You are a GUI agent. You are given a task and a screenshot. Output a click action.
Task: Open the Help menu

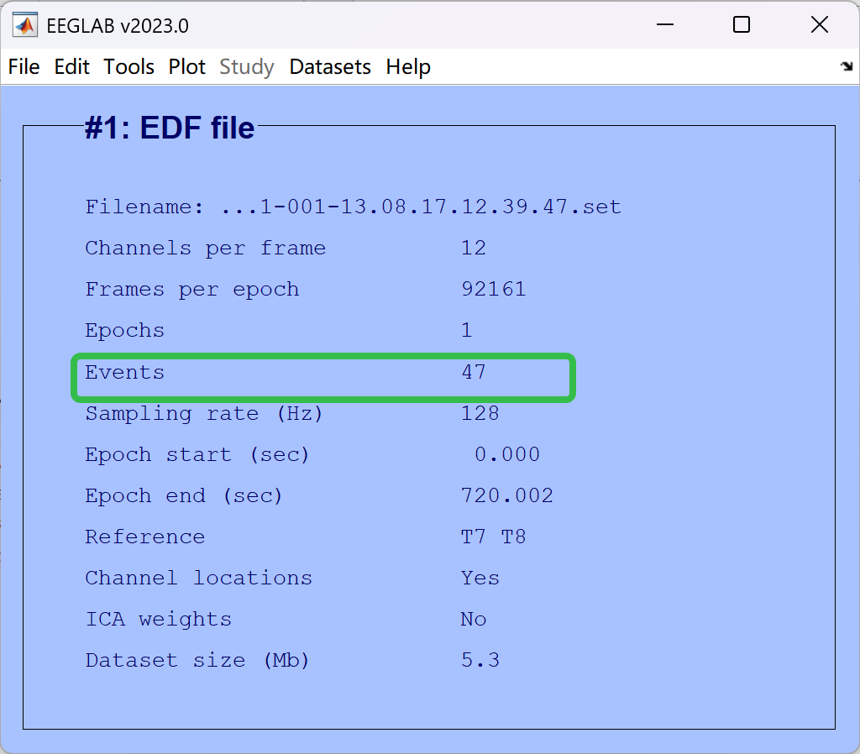[408, 67]
